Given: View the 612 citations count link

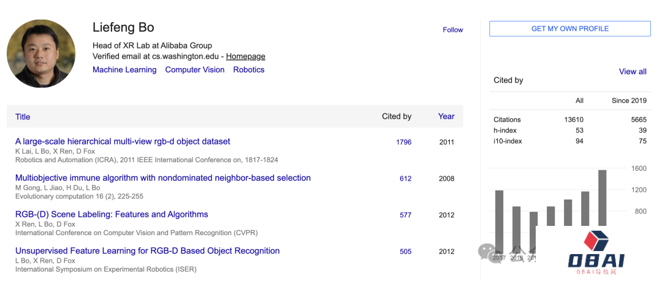Looking at the screenshot, I should [405, 179].
